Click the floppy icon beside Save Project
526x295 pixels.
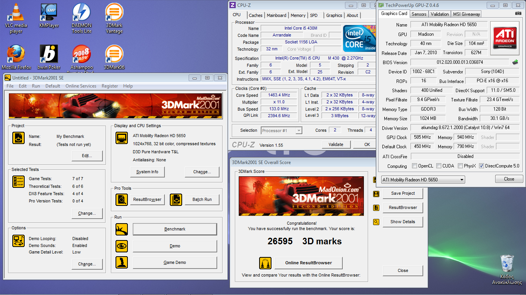click(376, 194)
